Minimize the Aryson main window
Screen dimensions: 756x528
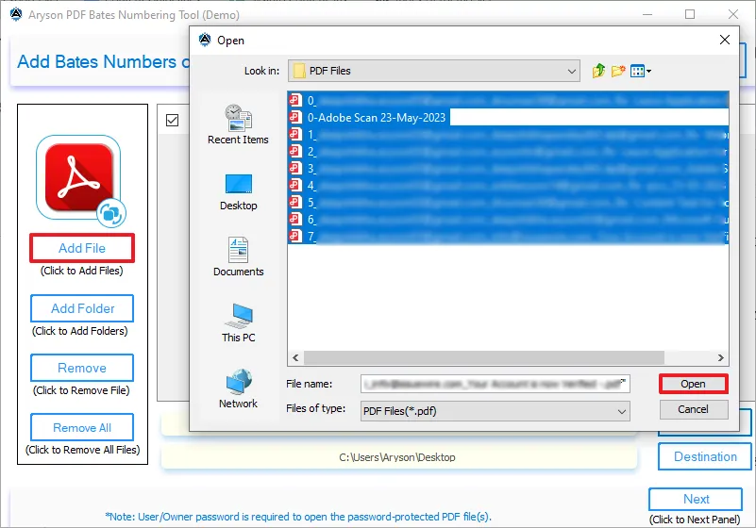click(647, 14)
